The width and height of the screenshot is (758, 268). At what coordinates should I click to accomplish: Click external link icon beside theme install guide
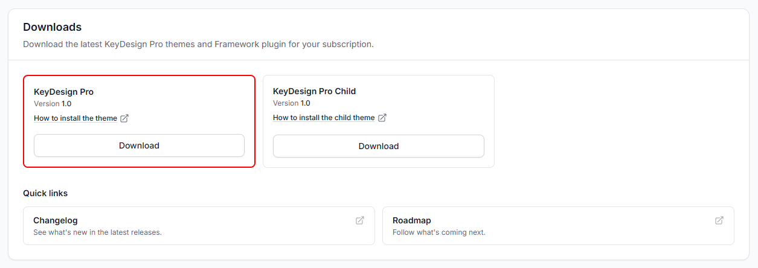pos(124,118)
